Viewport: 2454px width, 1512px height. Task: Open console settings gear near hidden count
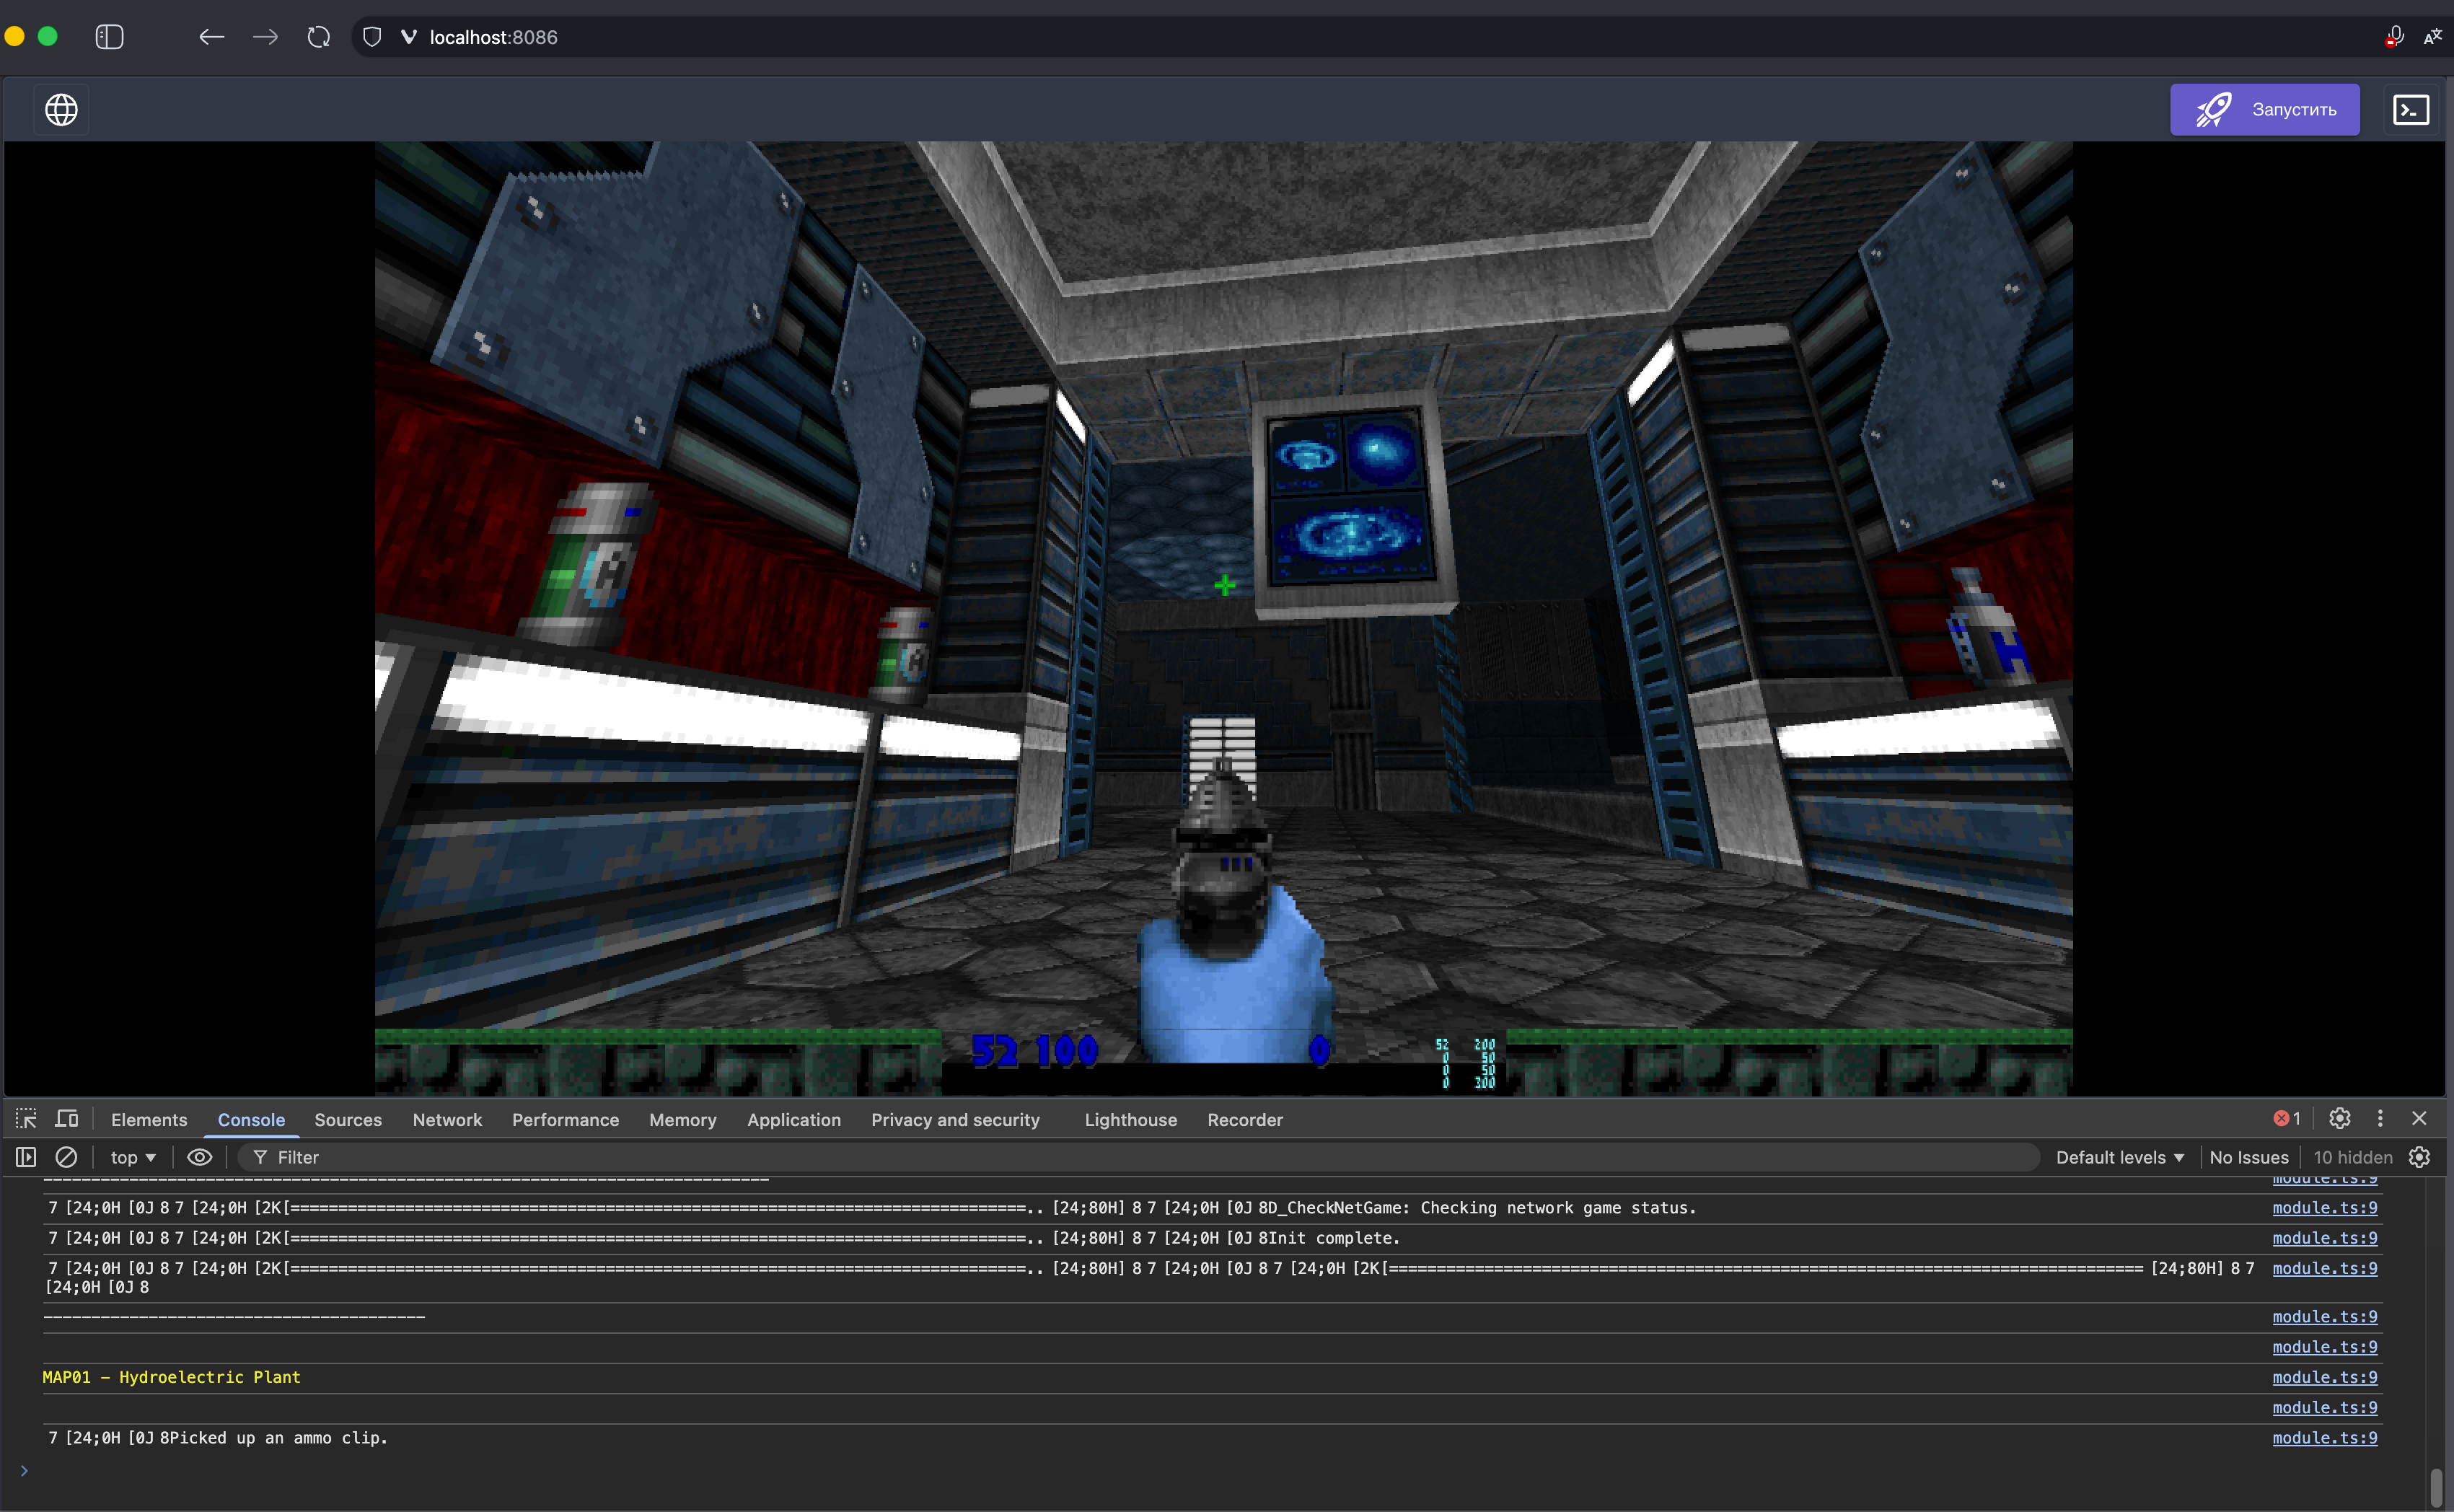point(2419,1157)
